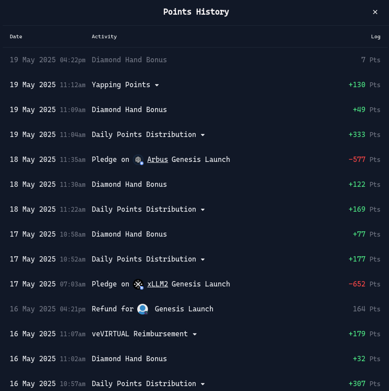Click the refund Genesis Launch avatar icon

pos(143,309)
